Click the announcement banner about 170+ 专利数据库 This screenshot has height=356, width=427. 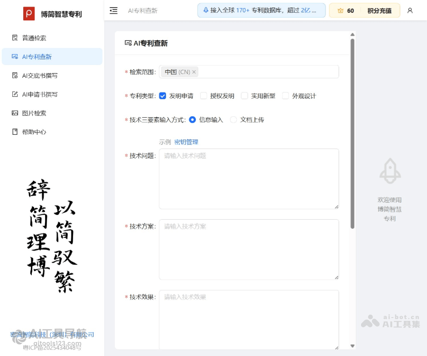[261, 10]
